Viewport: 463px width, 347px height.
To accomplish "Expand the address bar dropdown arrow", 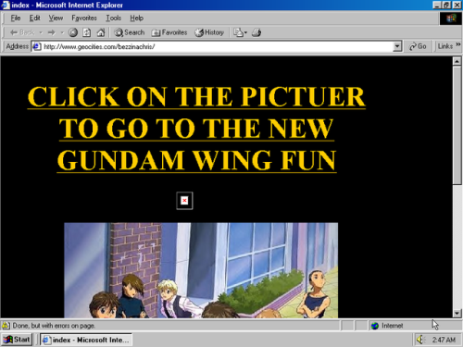I will (x=397, y=46).
